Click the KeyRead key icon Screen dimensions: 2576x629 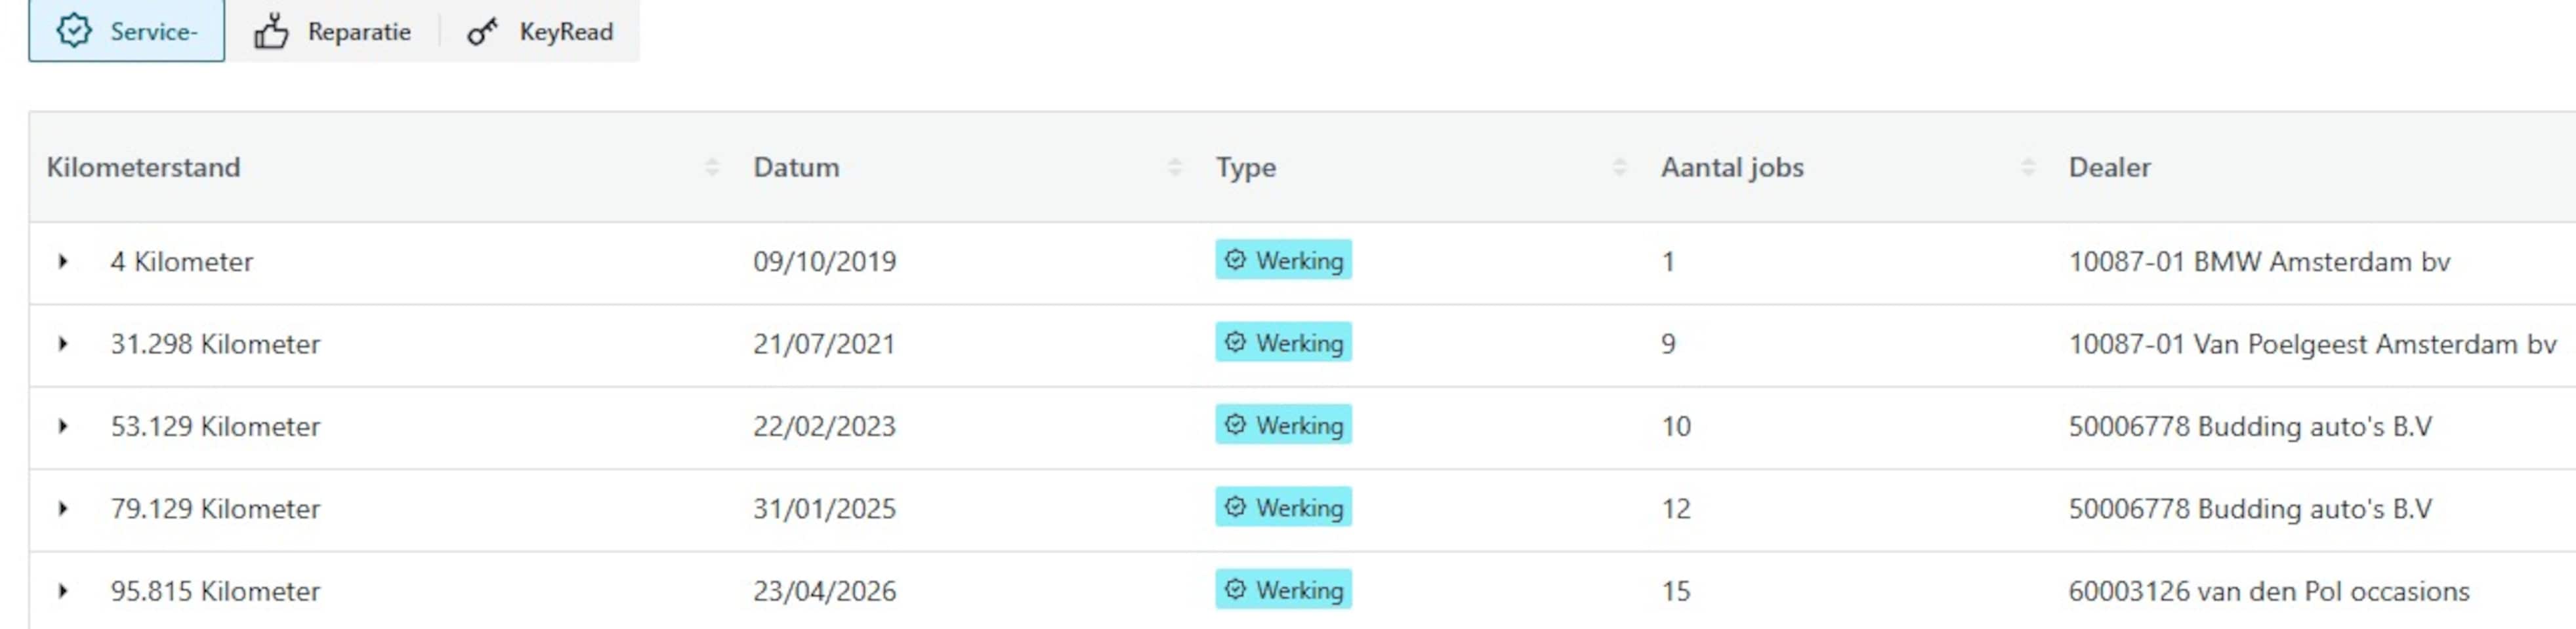point(482,32)
